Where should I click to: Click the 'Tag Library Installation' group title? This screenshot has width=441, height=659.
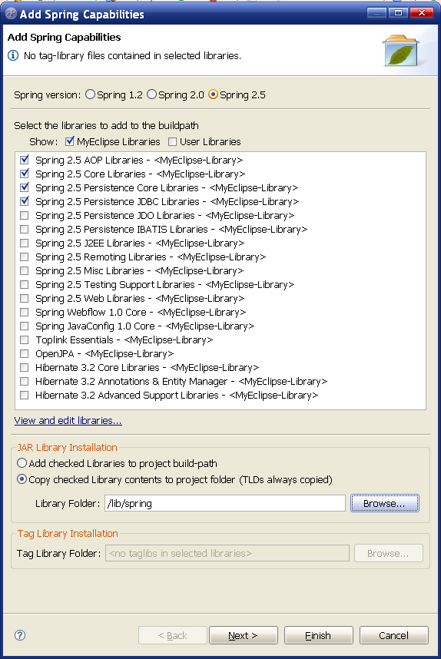(x=68, y=533)
